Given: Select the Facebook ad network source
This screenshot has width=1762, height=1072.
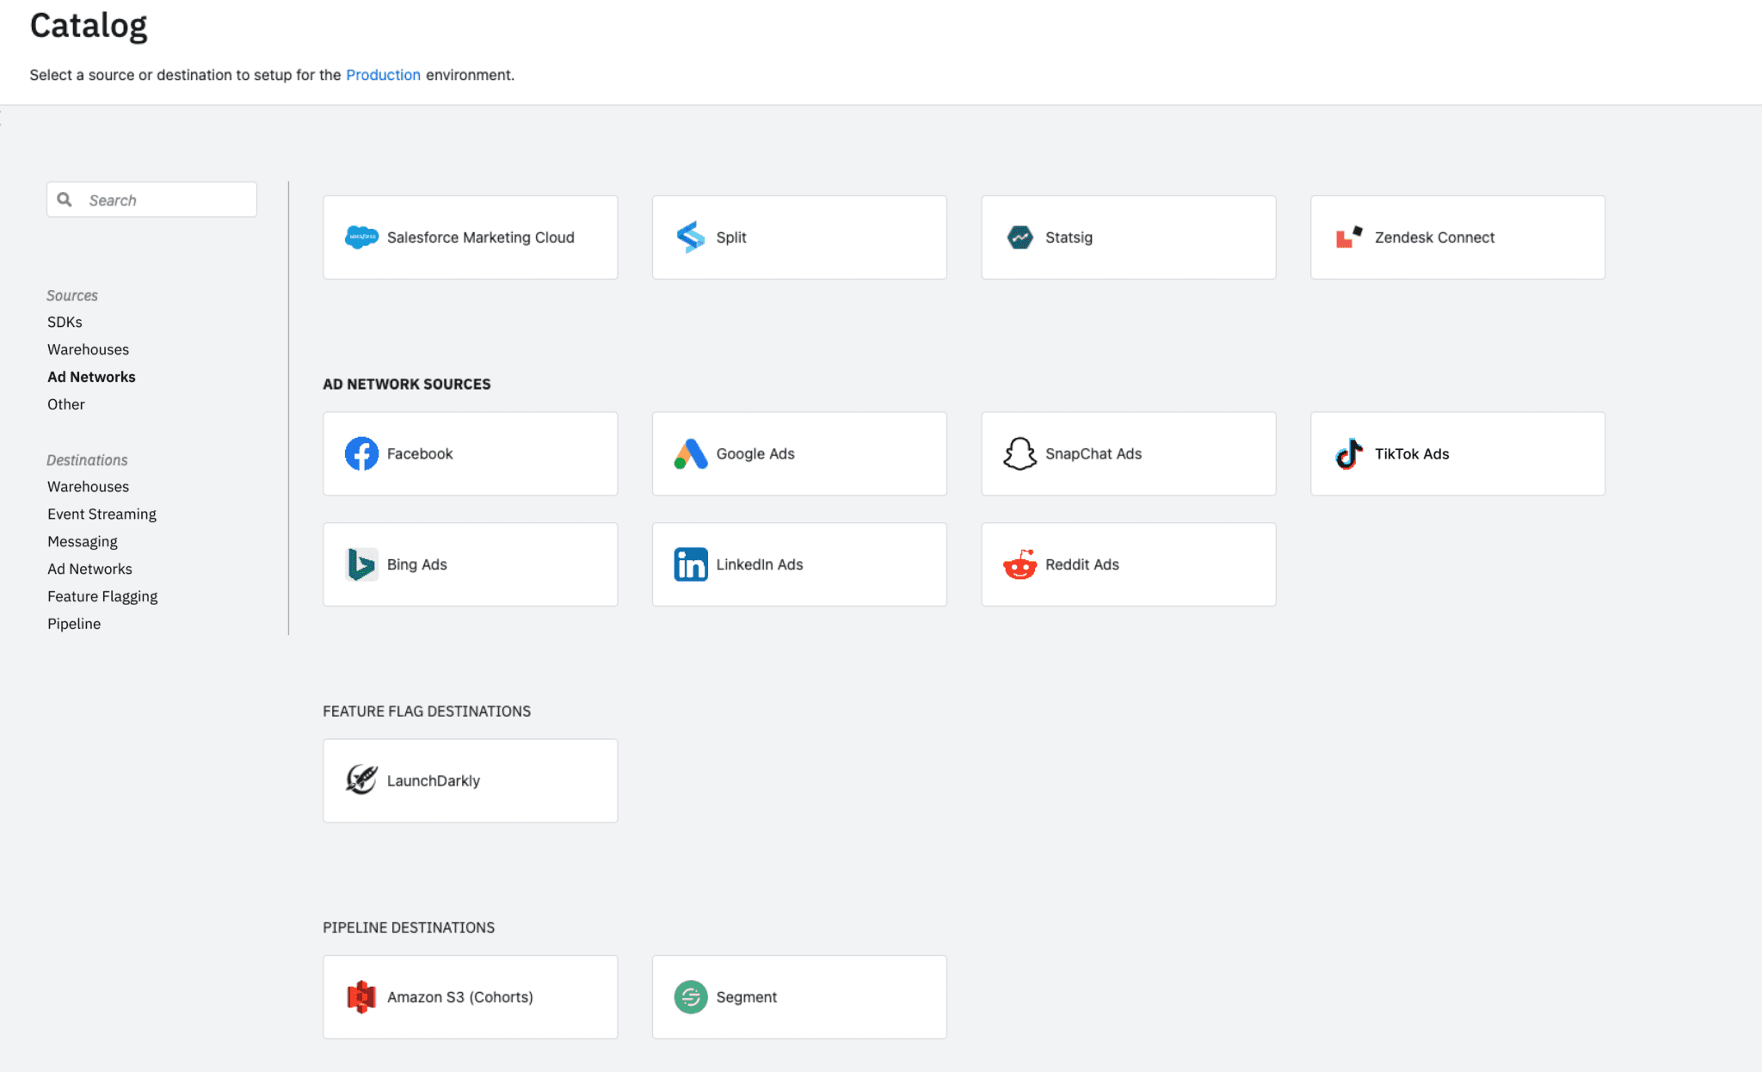Looking at the screenshot, I should pos(470,453).
